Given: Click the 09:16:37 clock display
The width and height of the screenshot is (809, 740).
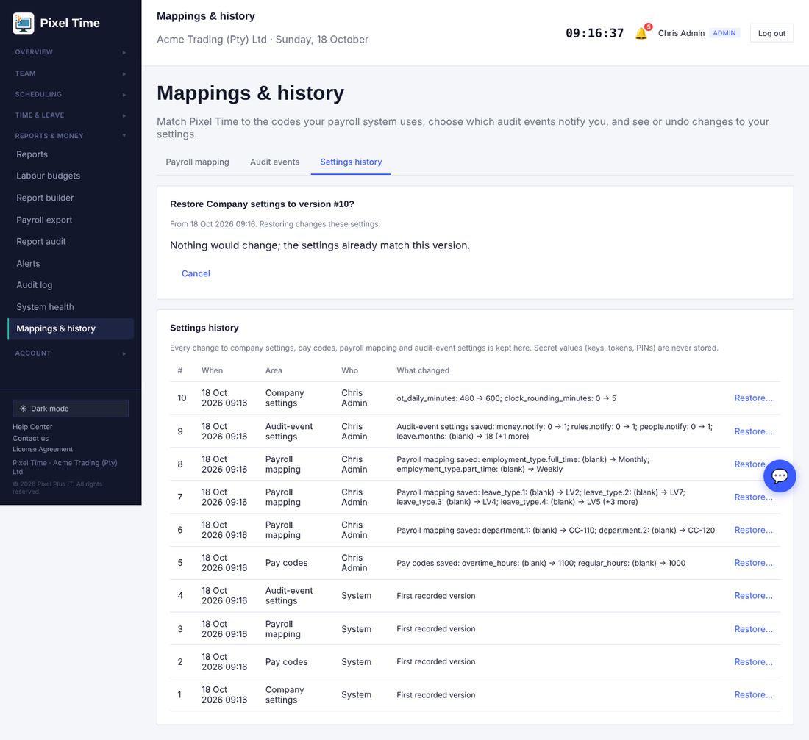Looking at the screenshot, I should (594, 33).
